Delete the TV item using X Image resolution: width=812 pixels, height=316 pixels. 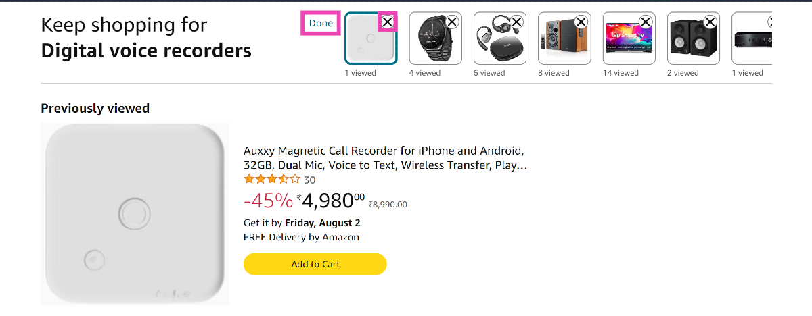(646, 22)
